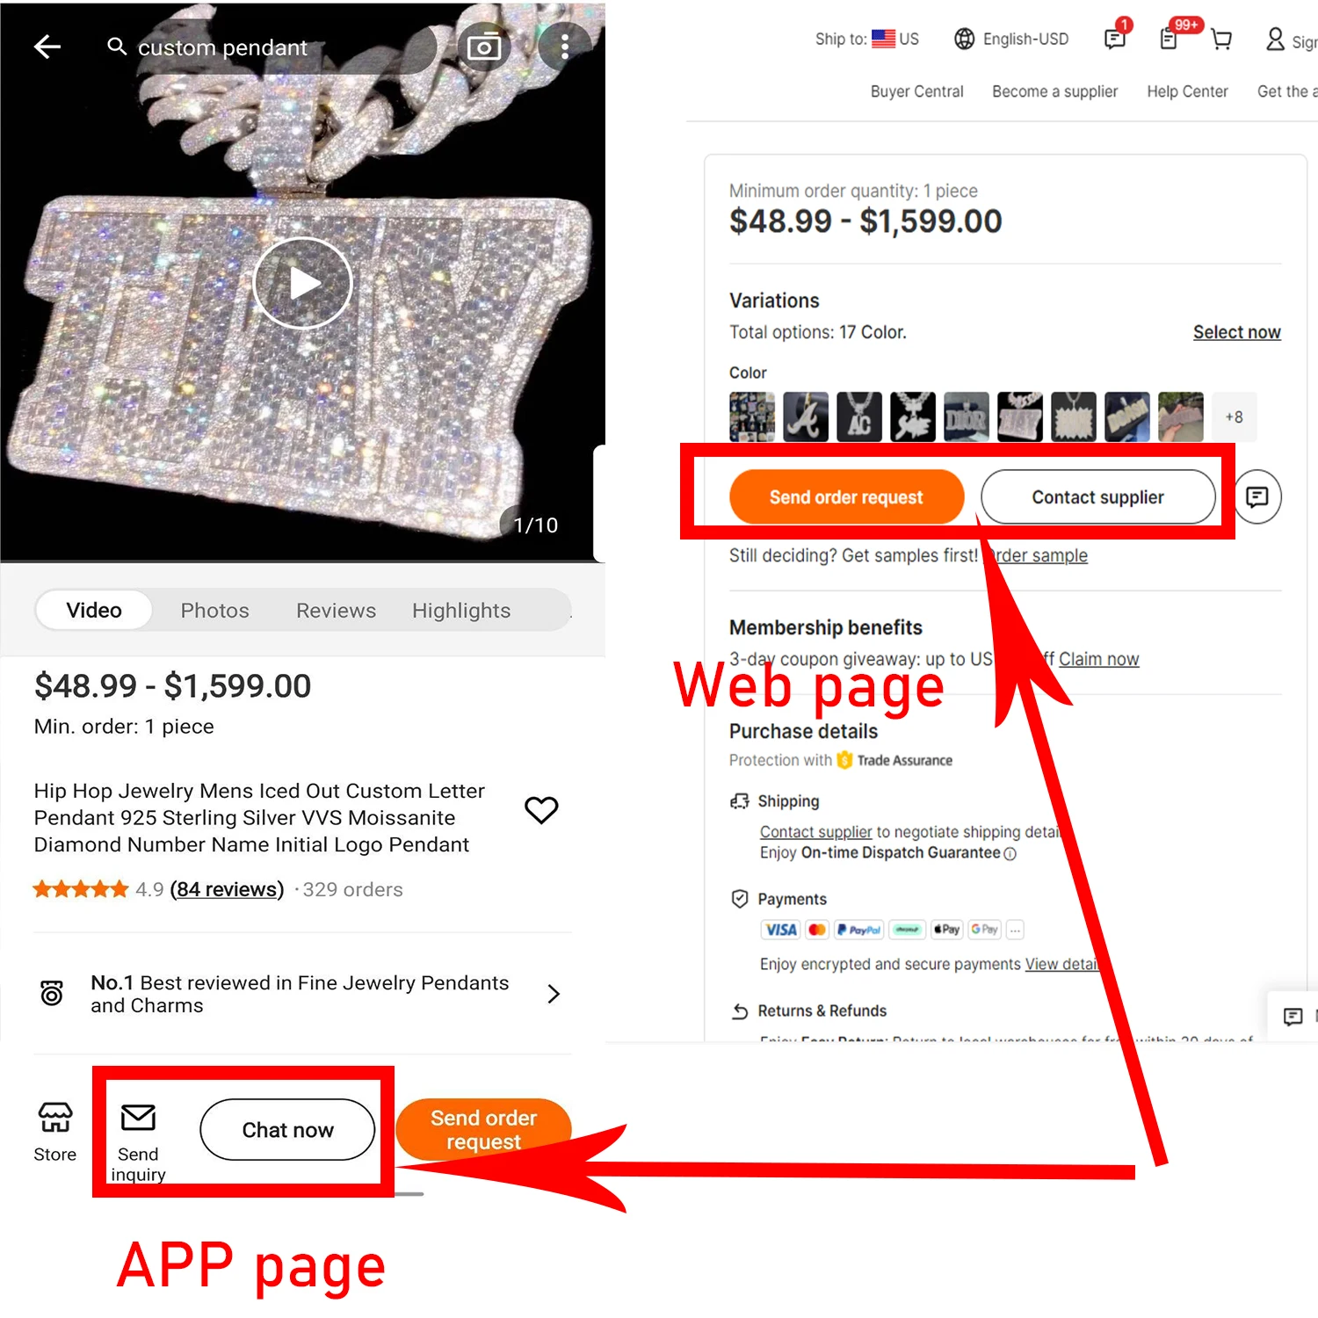Image resolution: width=1318 pixels, height=1318 pixels.
Task: Open the Ship to US selector
Action: point(867,40)
